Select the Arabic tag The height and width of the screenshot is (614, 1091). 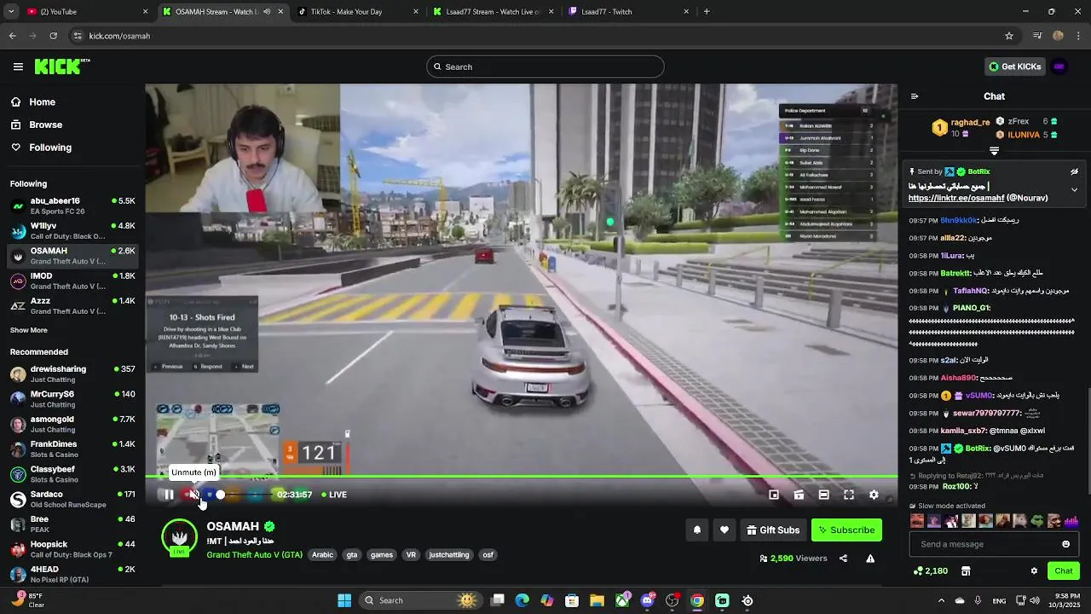(x=323, y=555)
